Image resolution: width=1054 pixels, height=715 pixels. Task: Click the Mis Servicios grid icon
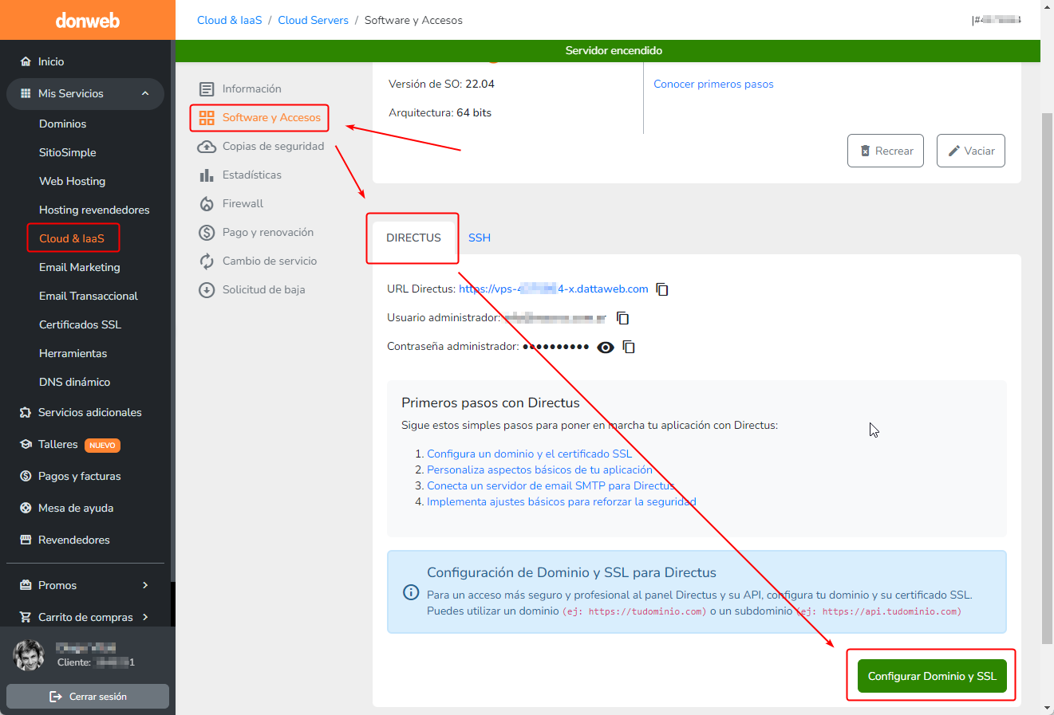[26, 93]
